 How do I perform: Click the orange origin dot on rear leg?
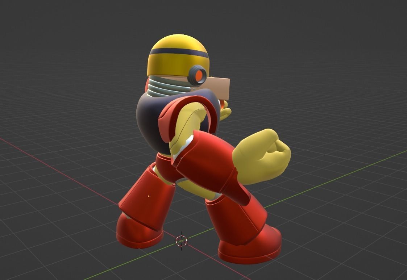[x=149, y=196]
